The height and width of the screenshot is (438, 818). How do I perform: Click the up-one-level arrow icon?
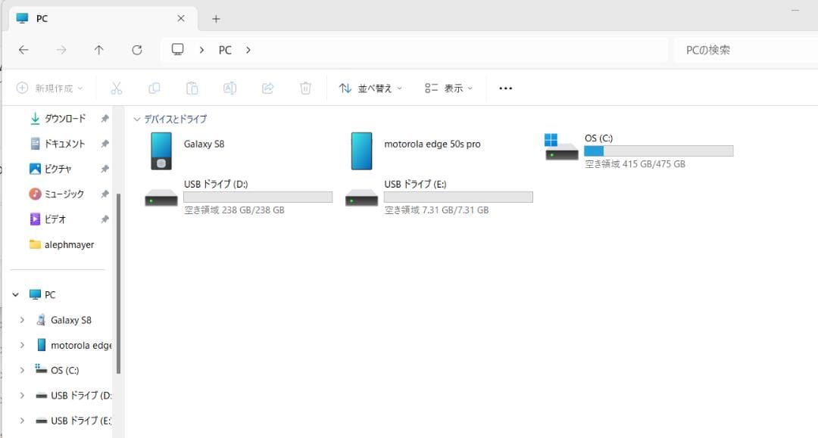[99, 49]
